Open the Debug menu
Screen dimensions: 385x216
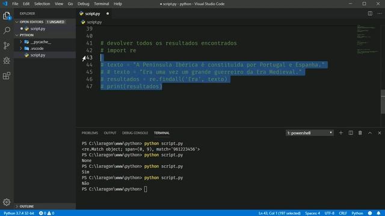pos(83,4)
